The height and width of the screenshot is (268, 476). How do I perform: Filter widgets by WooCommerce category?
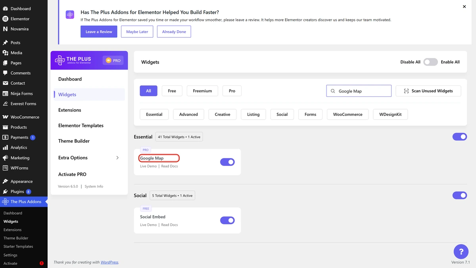point(348,114)
